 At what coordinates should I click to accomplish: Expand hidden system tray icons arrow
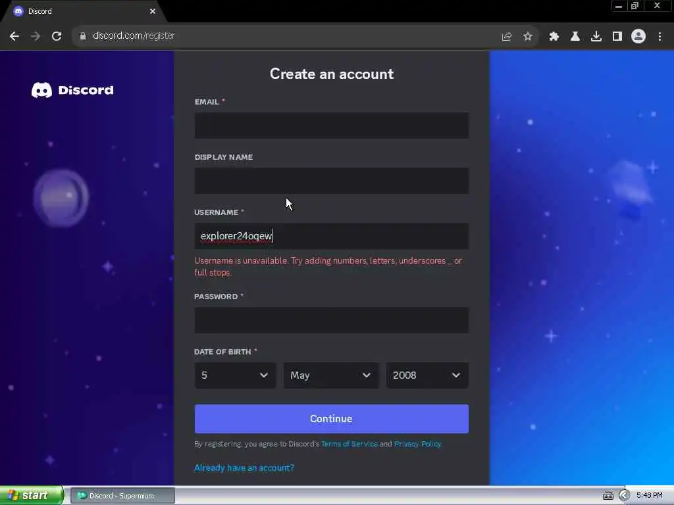625,496
